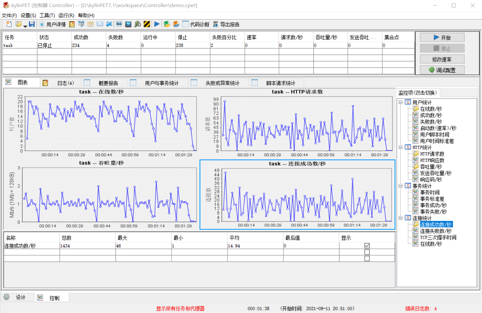
Task: Click 导出报告 export report
Action: tap(226, 24)
